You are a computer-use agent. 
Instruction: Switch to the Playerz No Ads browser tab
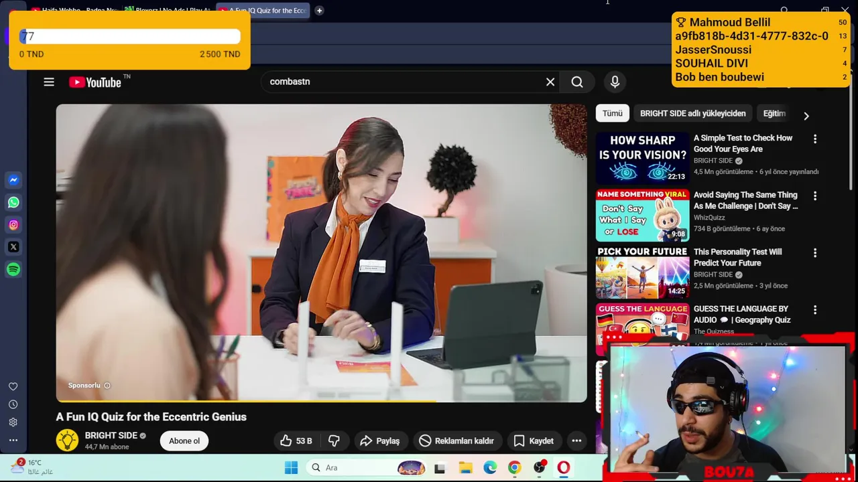click(168, 11)
